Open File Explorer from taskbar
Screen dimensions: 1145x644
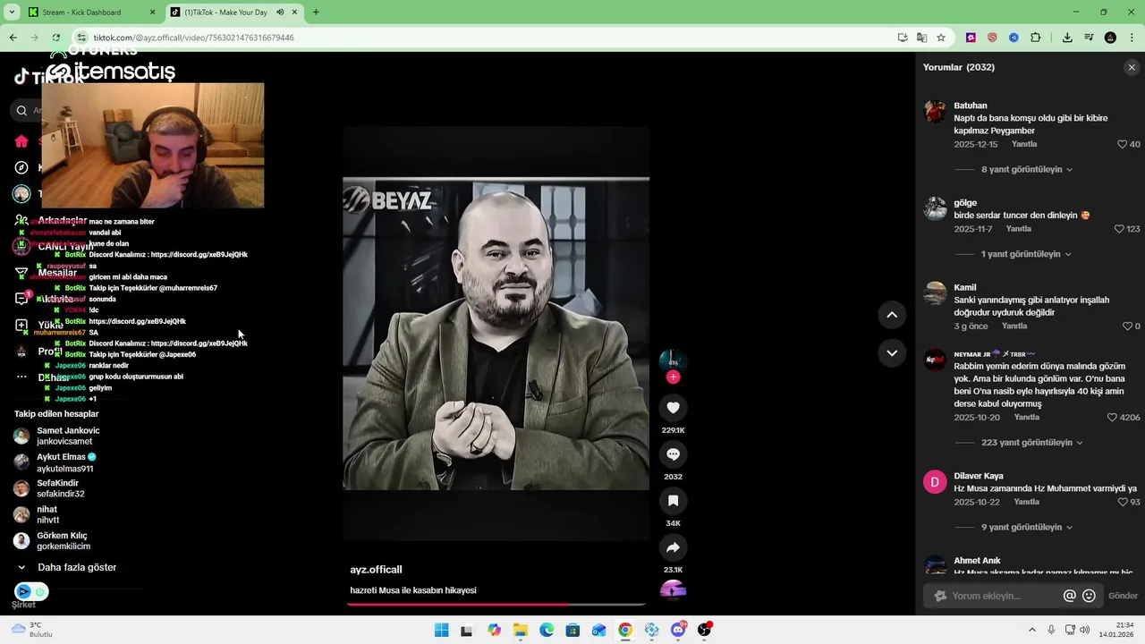[521, 631]
